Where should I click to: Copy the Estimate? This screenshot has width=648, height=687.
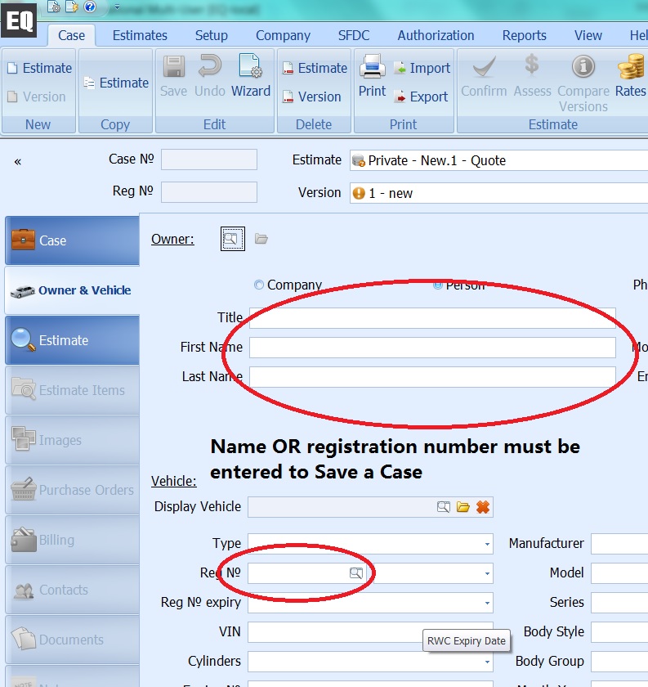pyautogui.click(x=116, y=83)
